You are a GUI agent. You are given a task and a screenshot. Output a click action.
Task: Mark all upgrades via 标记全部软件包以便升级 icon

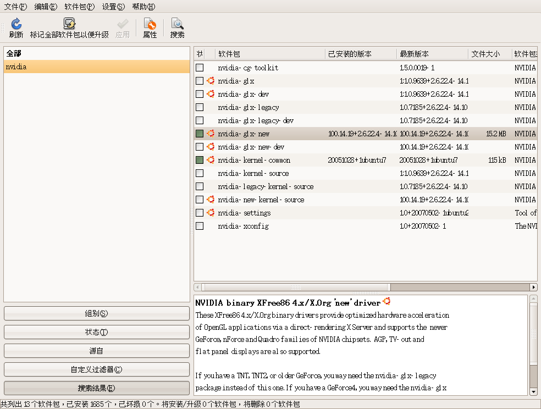coord(69,24)
